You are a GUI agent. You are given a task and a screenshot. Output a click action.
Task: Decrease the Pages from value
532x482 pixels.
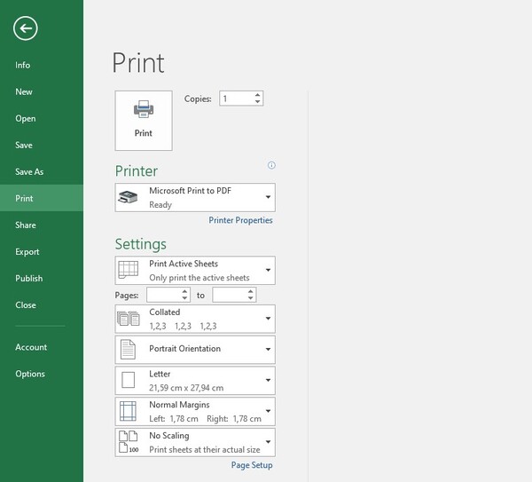coord(184,298)
